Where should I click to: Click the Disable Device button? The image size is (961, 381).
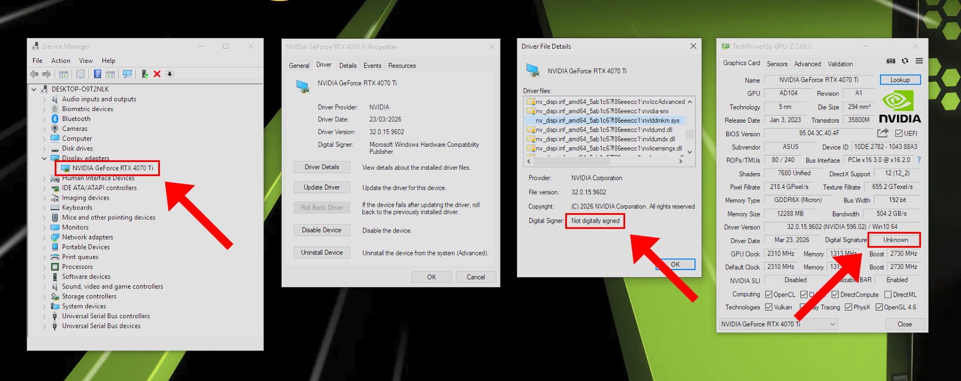[322, 230]
